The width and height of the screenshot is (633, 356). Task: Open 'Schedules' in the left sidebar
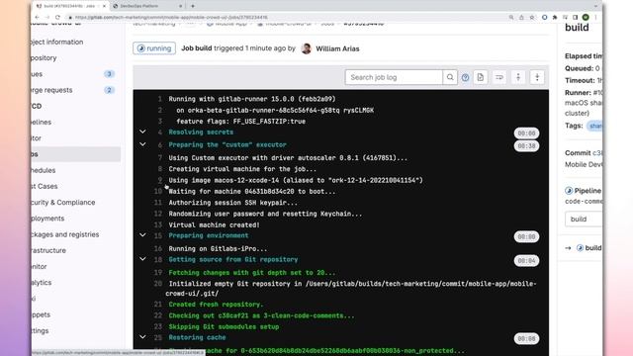point(44,170)
